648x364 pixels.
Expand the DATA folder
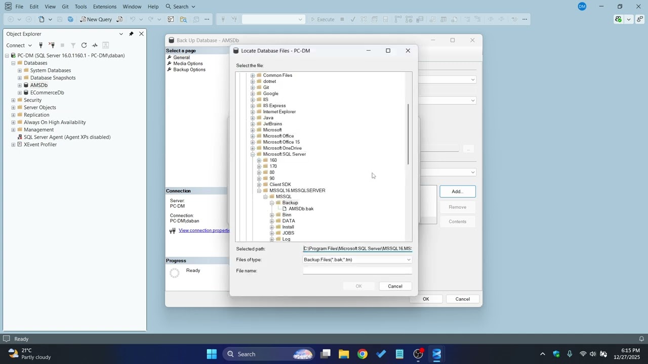272,221
